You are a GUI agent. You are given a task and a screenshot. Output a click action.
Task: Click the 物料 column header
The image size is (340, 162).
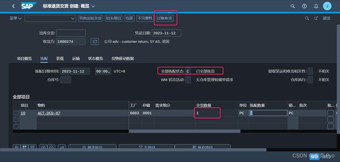coord(82,105)
